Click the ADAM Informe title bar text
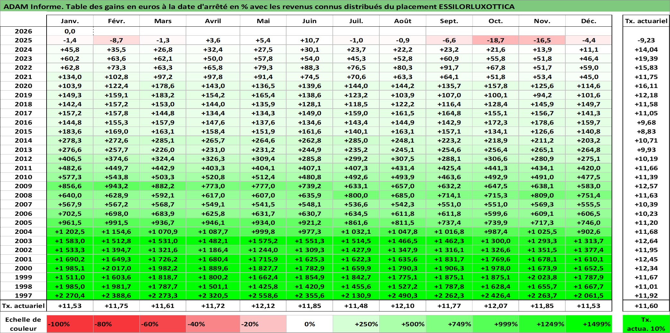Image resolution: width=670 pixels, height=333 pixels. [259, 6]
